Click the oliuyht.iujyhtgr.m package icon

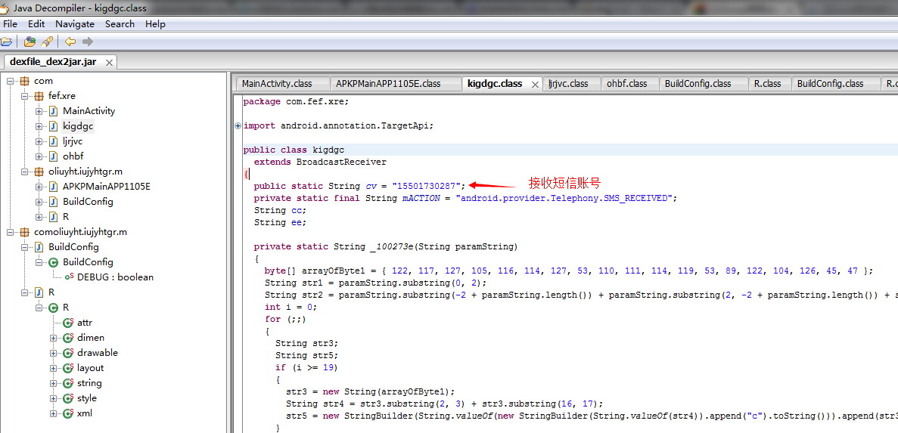click(x=39, y=172)
